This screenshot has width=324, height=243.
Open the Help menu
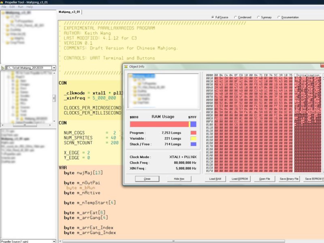coord(30,7)
